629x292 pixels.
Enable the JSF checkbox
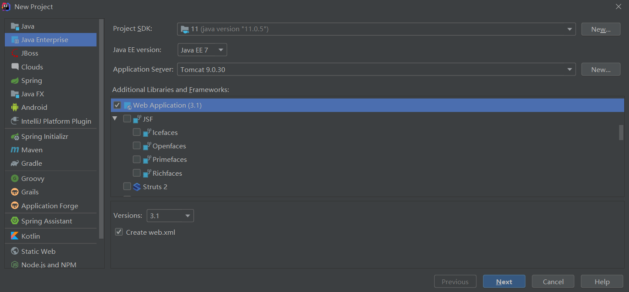[x=127, y=118]
